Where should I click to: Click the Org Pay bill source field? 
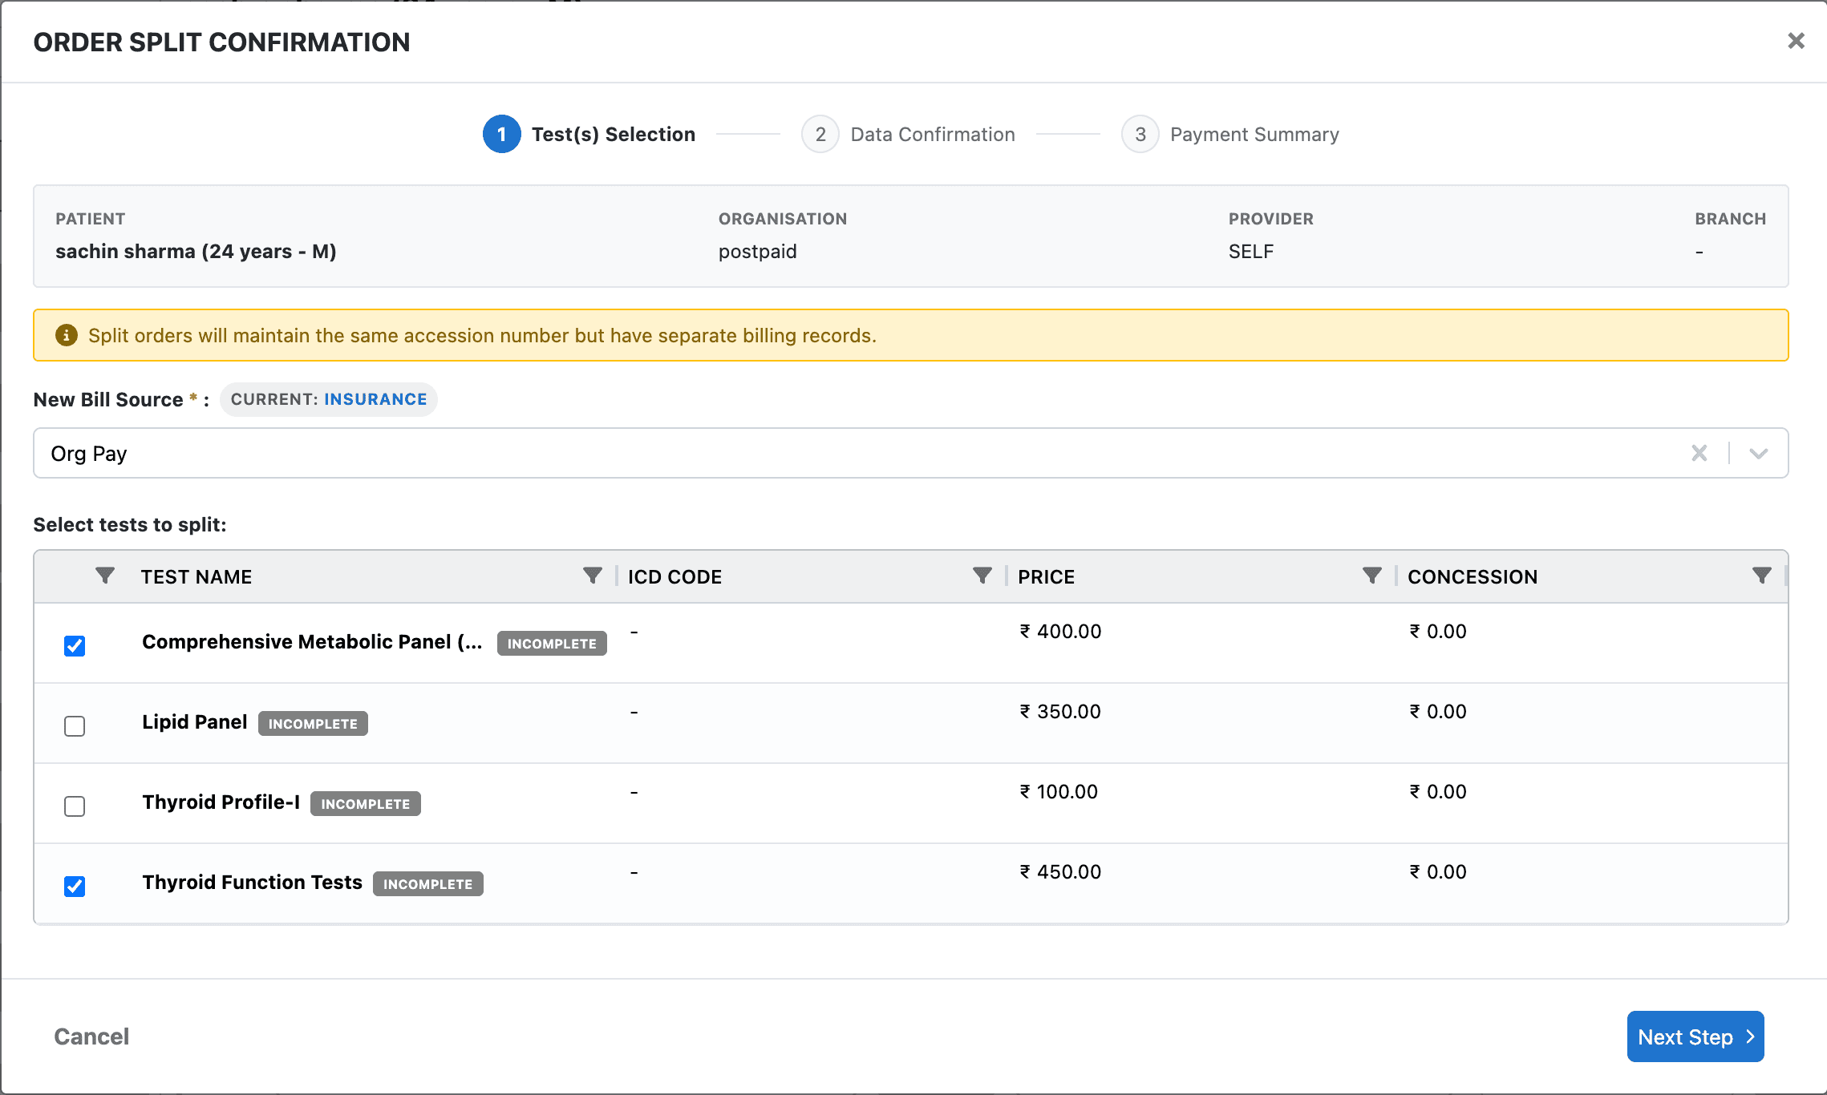tap(910, 453)
